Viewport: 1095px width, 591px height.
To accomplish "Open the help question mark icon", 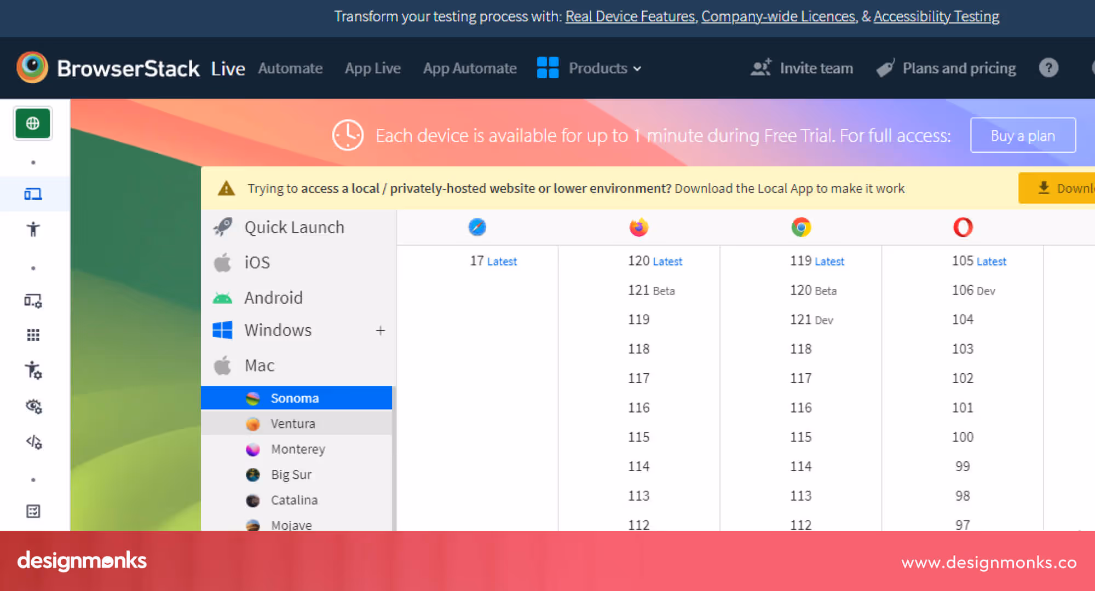I will pyautogui.click(x=1048, y=68).
